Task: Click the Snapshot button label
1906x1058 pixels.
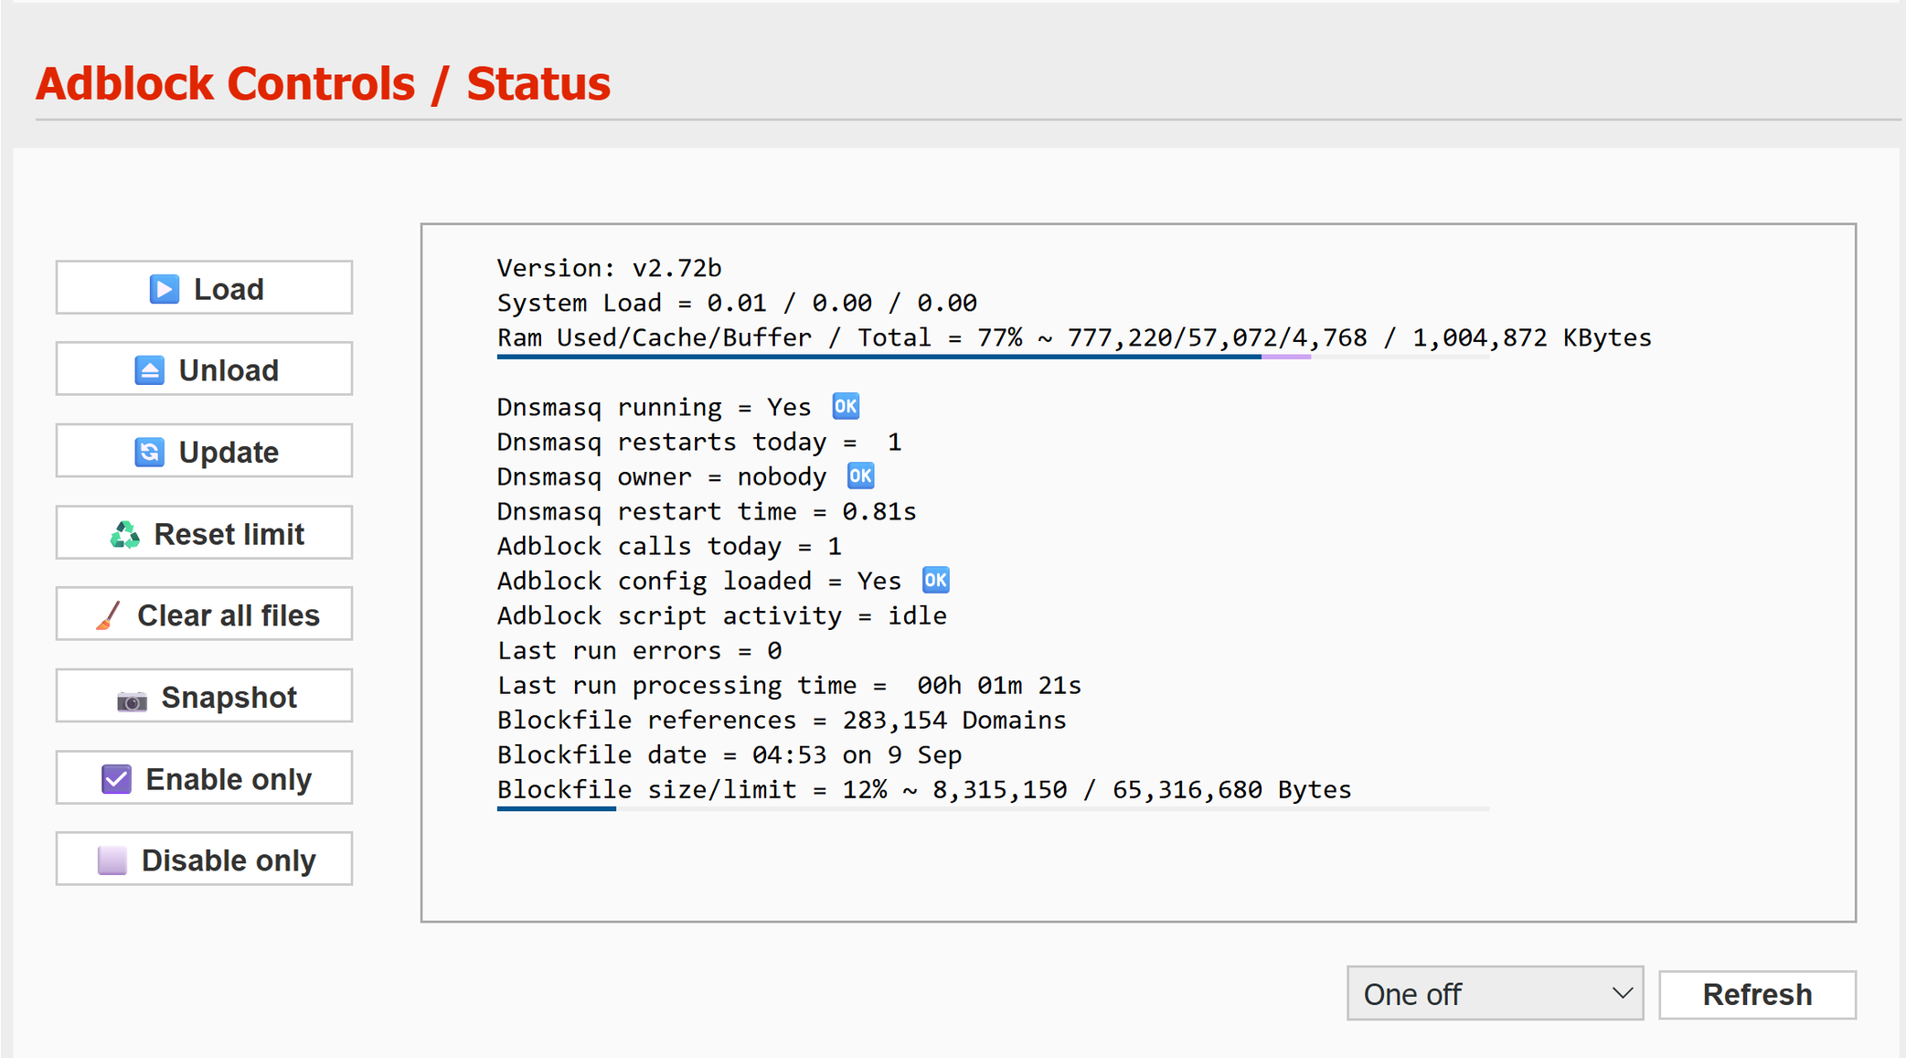Action: click(x=229, y=698)
